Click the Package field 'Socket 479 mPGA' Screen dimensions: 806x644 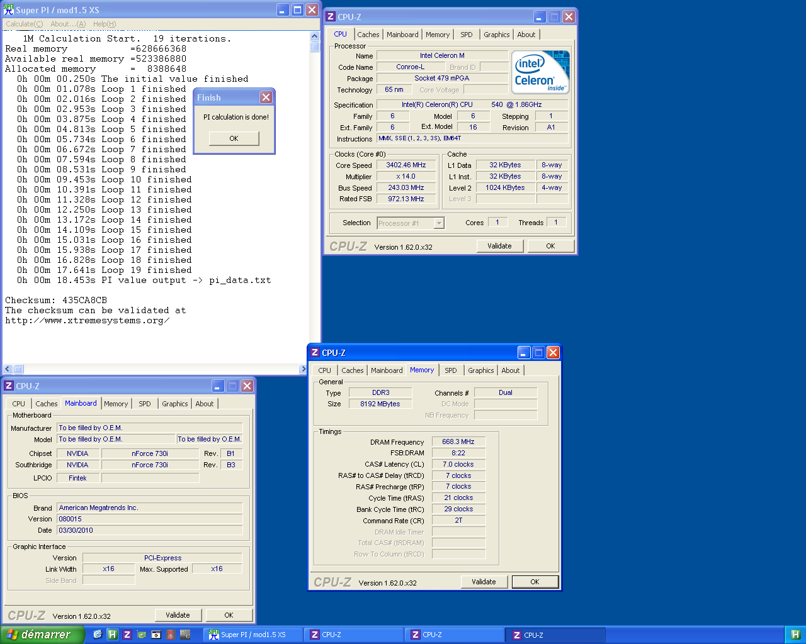tap(442, 78)
